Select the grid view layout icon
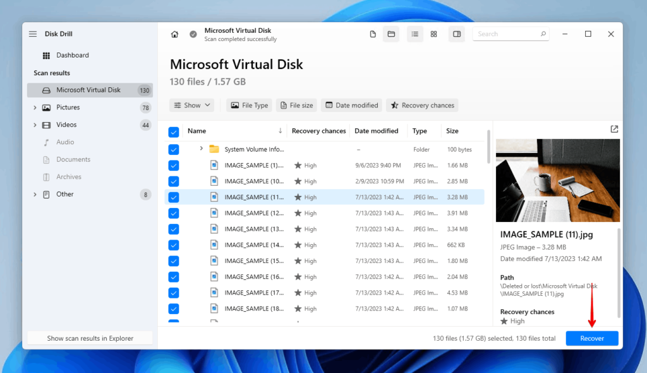 click(x=433, y=34)
